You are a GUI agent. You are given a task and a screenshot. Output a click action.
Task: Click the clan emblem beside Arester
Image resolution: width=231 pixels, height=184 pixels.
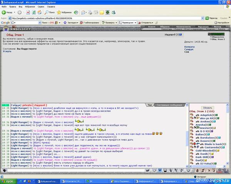[198, 128]
